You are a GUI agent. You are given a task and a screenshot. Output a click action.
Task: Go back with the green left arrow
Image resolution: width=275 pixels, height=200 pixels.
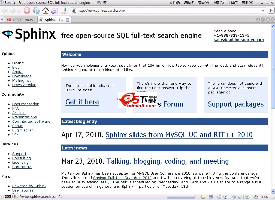tap(4, 11)
